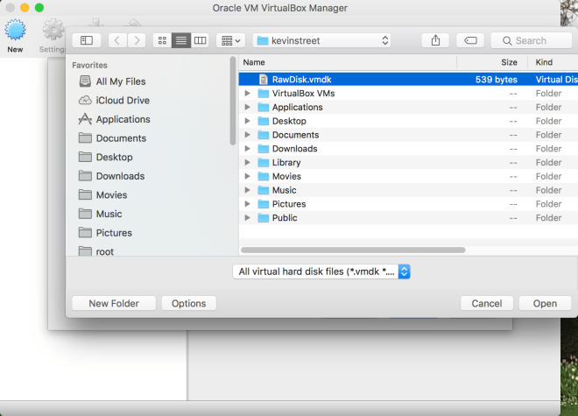Select Music in the Favorites sidebar

click(109, 214)
